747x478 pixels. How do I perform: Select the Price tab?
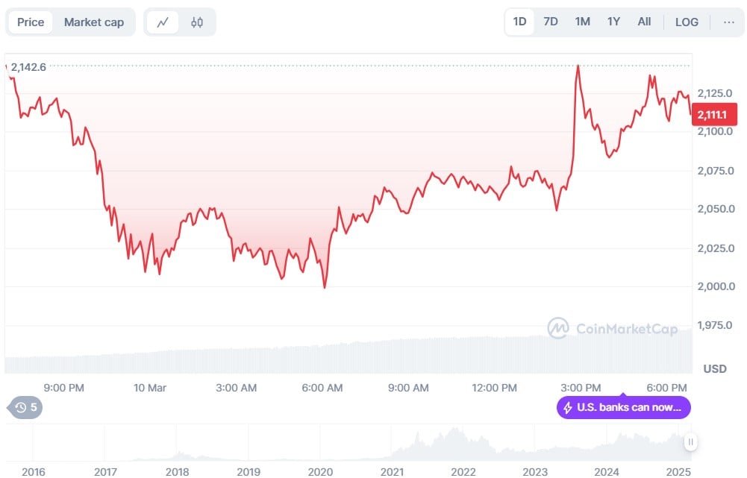(x=31, y=22)
